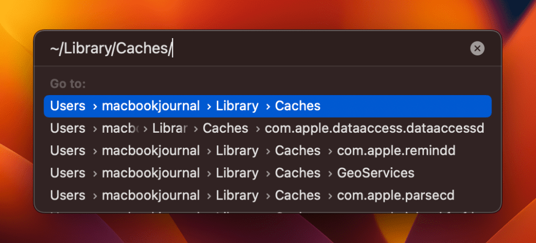Screen dimensions: 536x243
Task: Click "macbookjournal" in the highlighted row
Action: click(x=151, y=106)
